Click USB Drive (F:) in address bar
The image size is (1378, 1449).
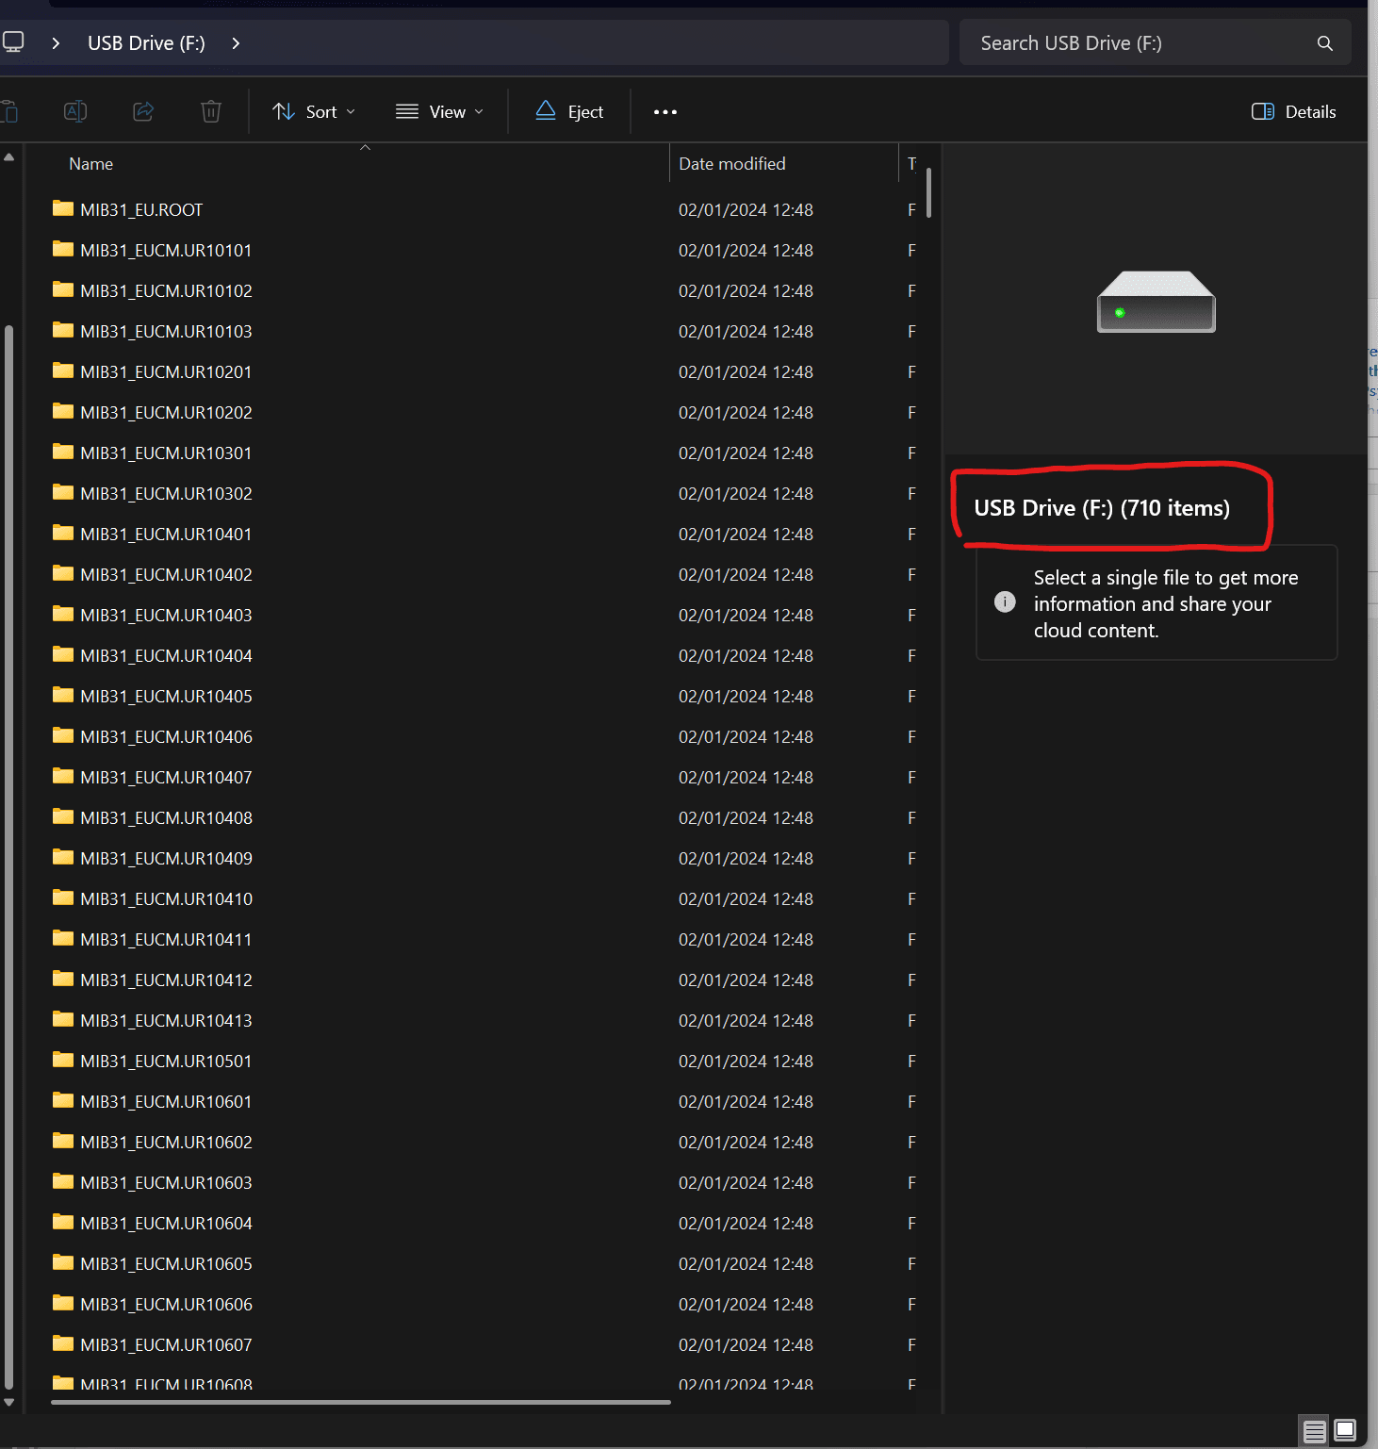[146, 43]
